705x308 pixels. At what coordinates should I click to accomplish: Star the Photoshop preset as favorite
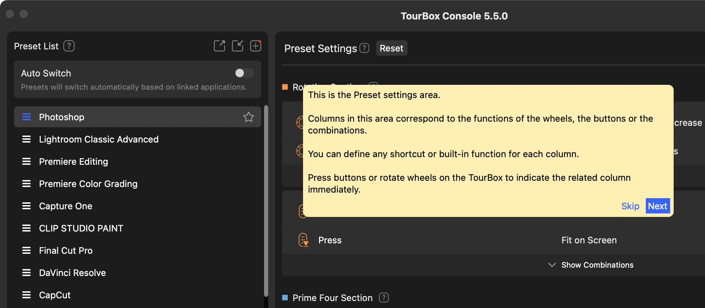click(x=248, y=117)
